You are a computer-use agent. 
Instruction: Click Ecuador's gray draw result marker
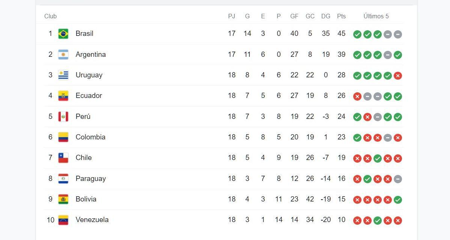(367, 96)
